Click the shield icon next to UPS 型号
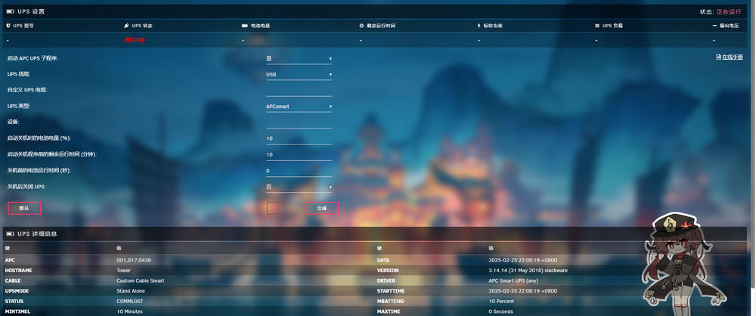Screen dimensions: 756x316 click(x=8, y=26)
